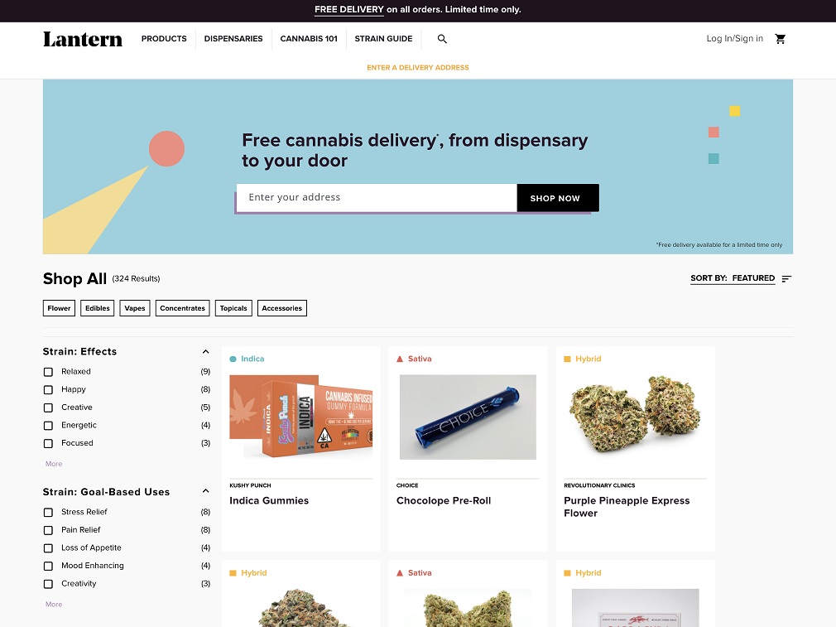Collapse the Strain: Goal-Based Uses section
Screen dimensions: 836x627
[206, 491]
